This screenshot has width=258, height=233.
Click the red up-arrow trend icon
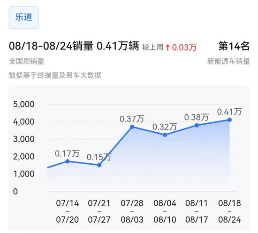167,48
